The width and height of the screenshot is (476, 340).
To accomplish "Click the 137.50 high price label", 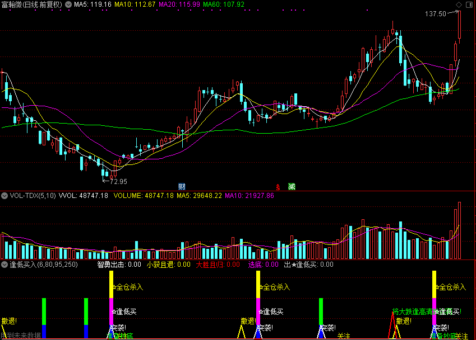I will click(435, 14).
